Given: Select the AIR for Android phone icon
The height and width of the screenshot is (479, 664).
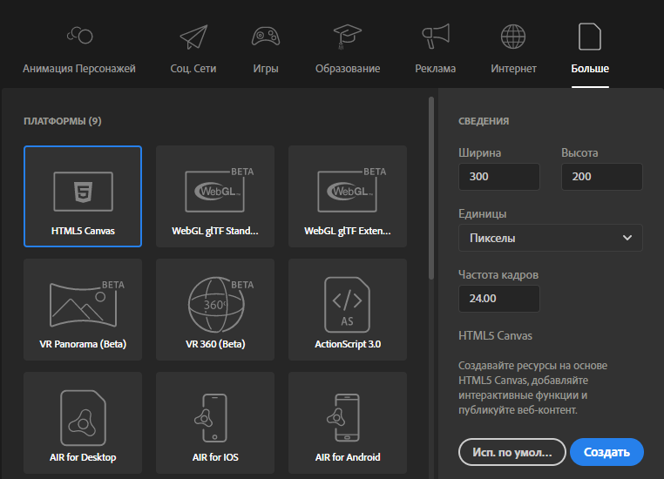Looking at the screenshot, I should [x=343, y=418].
